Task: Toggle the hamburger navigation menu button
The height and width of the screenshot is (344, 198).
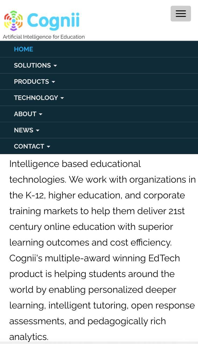Action: click(181, 14)
